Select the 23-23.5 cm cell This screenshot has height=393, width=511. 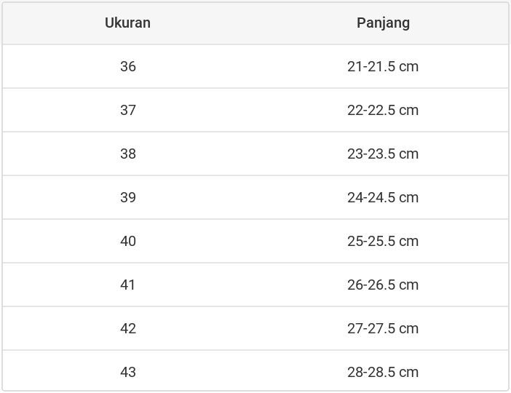click(x=383, y=154)
